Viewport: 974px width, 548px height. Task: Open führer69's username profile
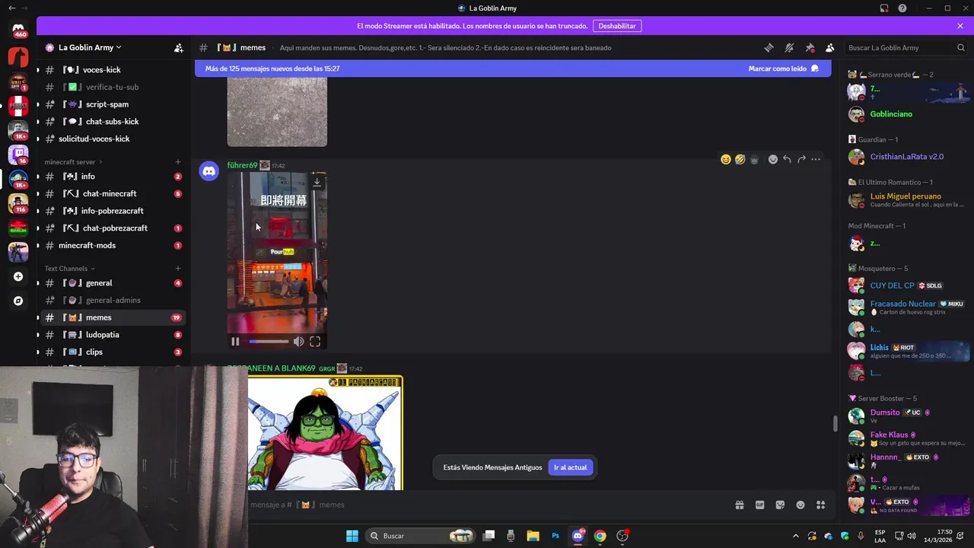pos(242,165)
